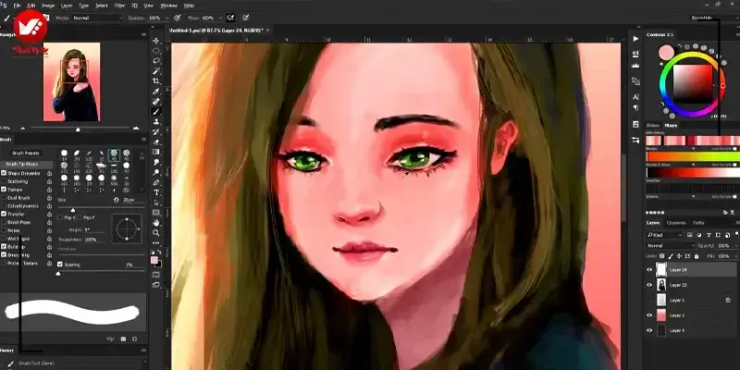Select the History Brush tool
Screen dimensions: 740x370
click(156, 131)
